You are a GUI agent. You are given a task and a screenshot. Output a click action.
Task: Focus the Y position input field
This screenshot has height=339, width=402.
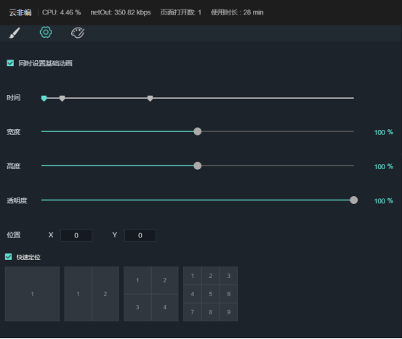[x=140, y=235]
